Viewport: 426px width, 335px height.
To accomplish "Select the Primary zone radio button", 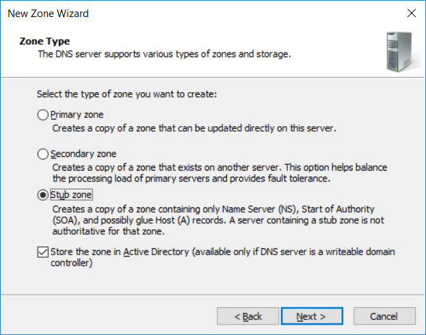I will pos(42,115).
